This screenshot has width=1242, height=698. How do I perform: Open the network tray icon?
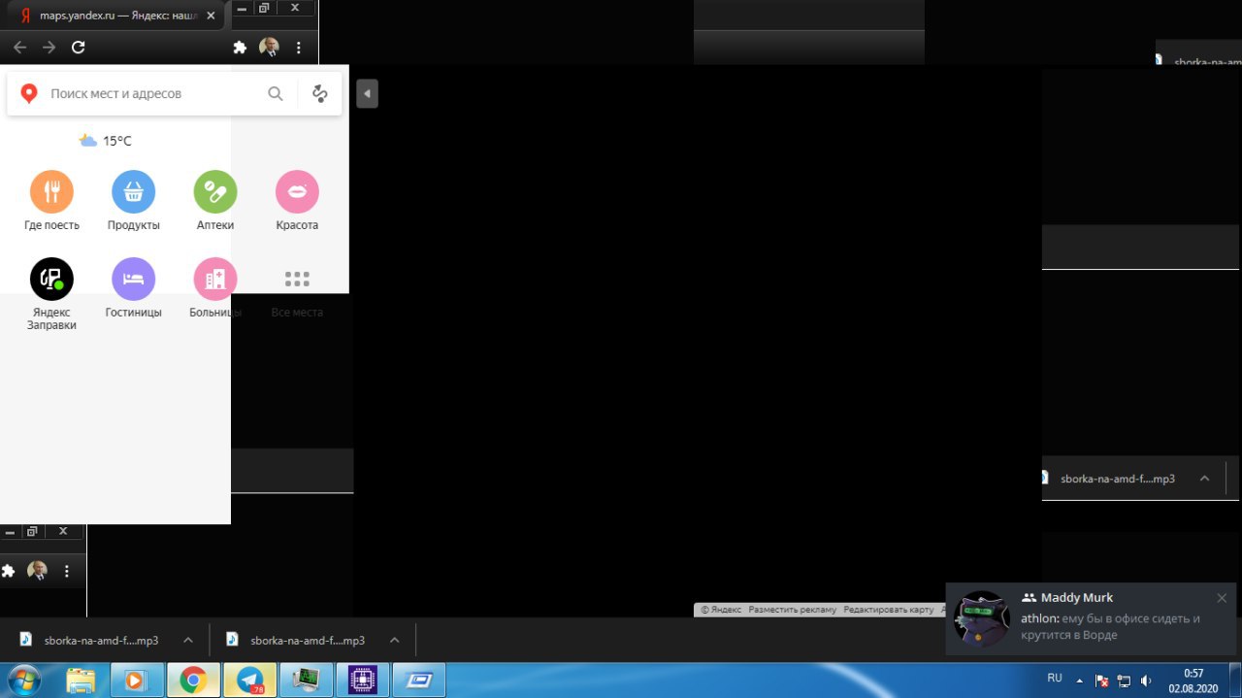point(1125,681)
